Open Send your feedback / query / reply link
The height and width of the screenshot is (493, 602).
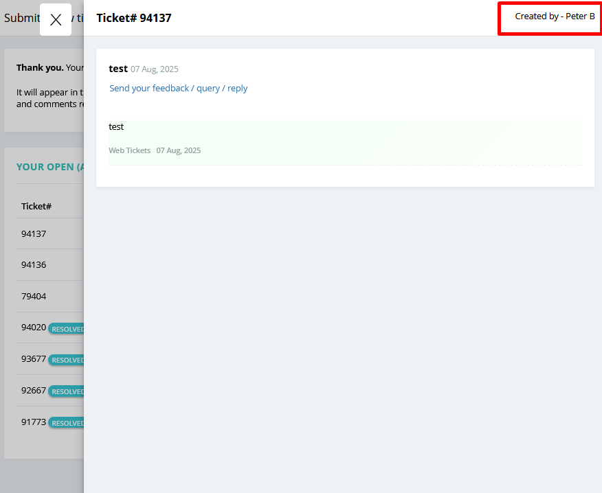click(x=178, y=89)
